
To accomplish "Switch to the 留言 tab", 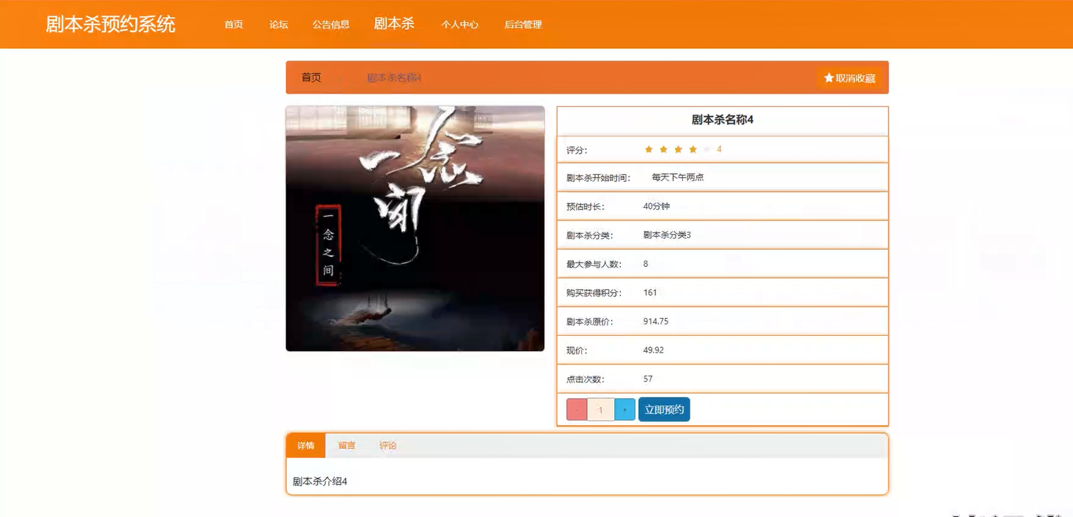I will click(x=347, y=445).
